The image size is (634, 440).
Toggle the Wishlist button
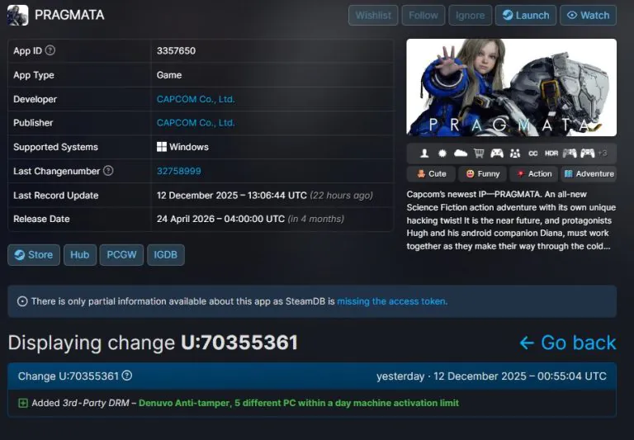(x=373, y=15)
